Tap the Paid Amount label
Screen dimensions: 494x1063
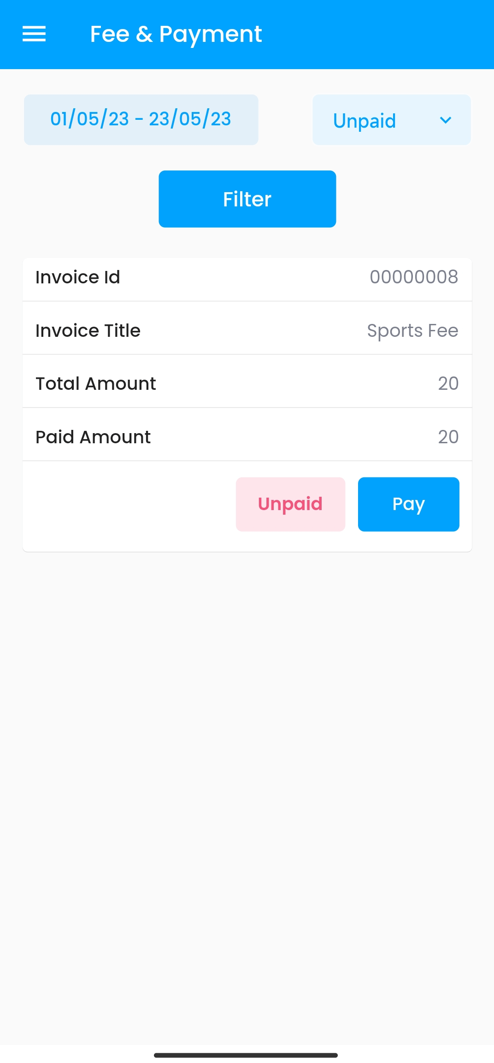tap(93, 437)
